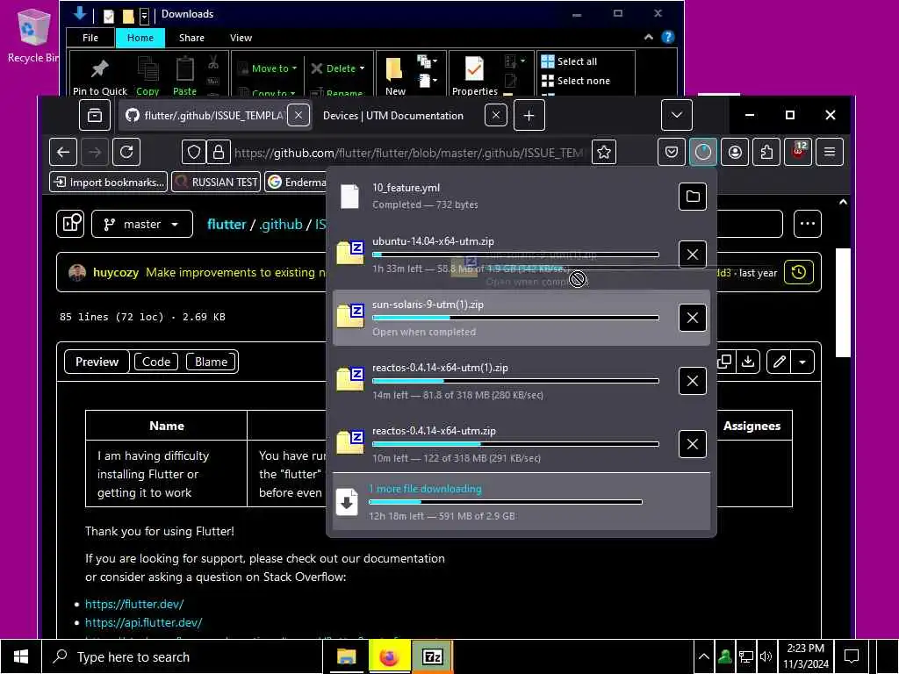Click the site security padlock icon

[x=219, y=152]
